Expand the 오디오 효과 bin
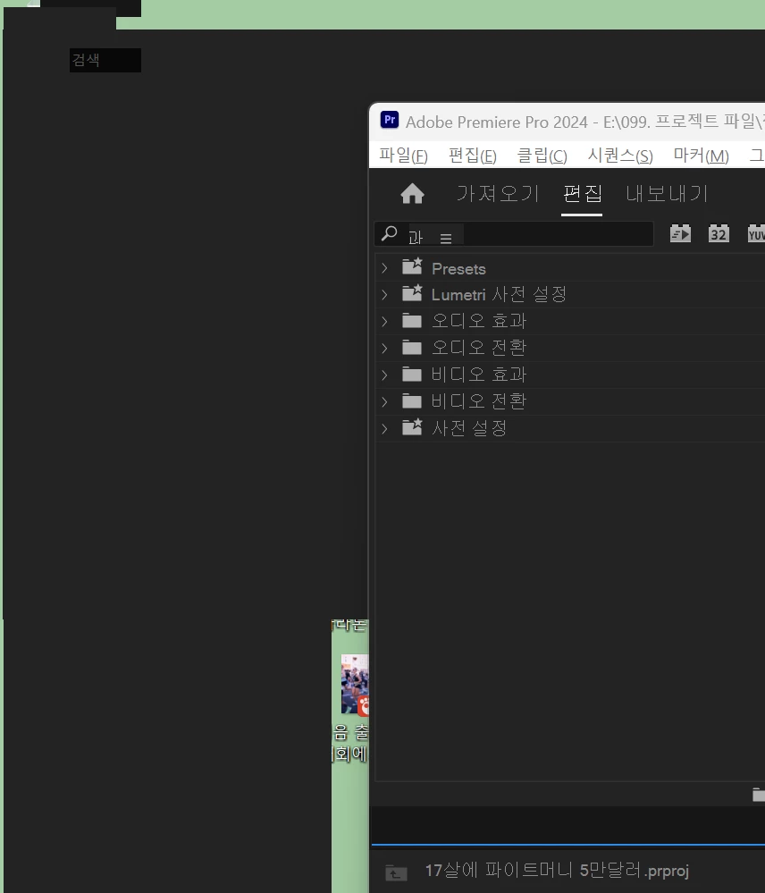Viewport: 765px width, 893px height. (x=385, y=321)
